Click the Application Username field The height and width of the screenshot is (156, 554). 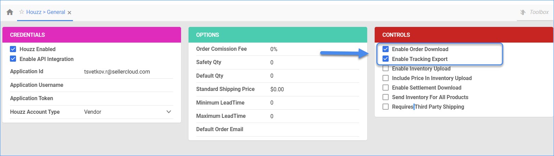coord(129,85)
